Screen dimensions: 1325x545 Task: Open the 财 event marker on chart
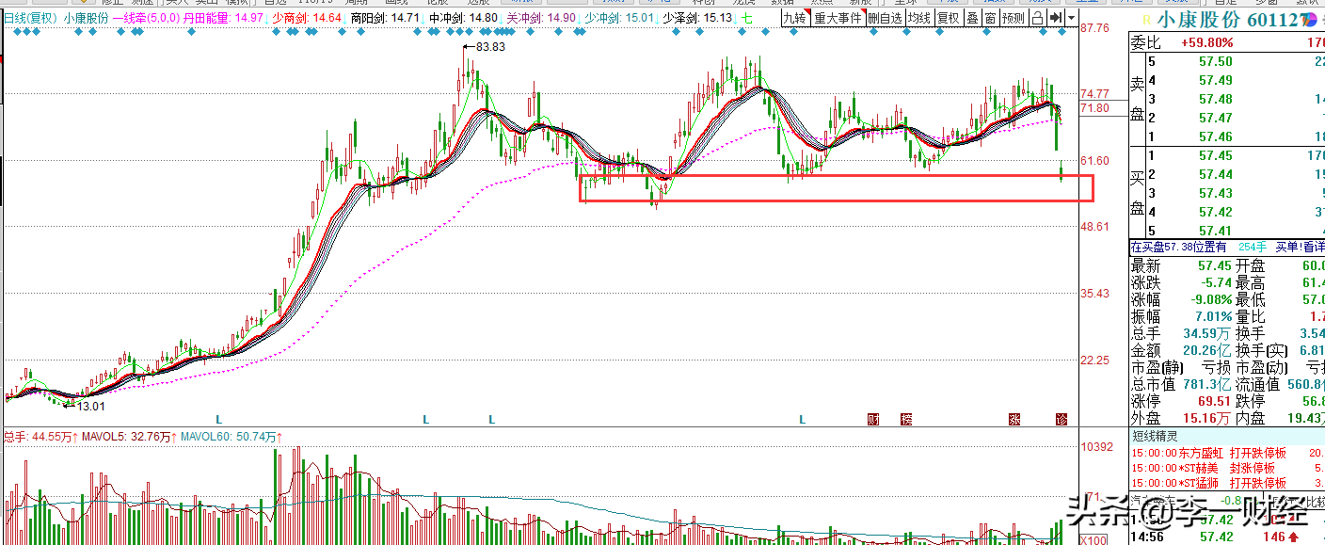[872, 419]
